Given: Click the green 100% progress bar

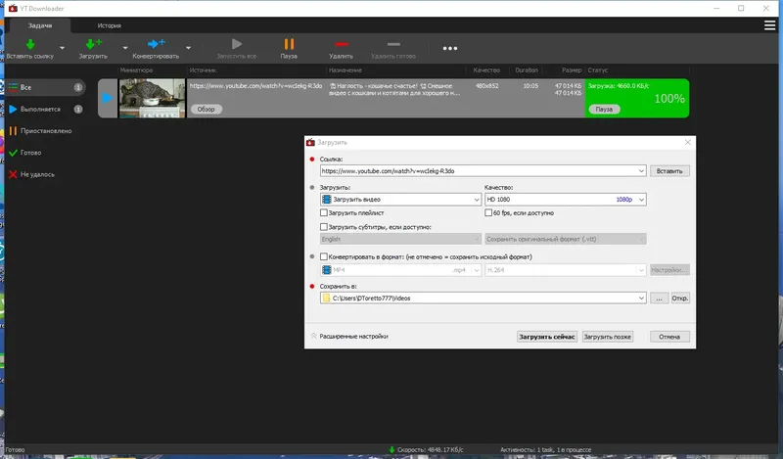Looking at the screenshot, I should pos(637,99).
